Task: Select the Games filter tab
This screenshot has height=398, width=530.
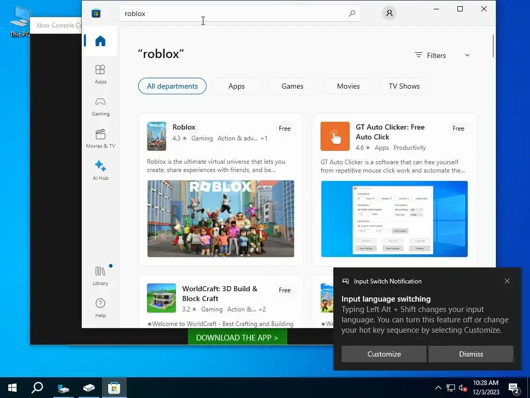Action: [x=292, y=86]
